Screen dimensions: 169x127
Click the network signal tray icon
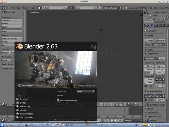[x=136, y=125]
